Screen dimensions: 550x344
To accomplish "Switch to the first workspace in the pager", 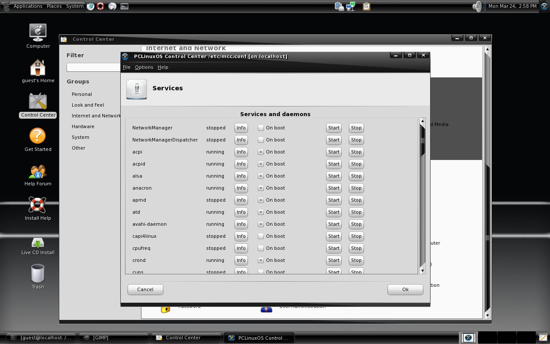I will tap(468, 338).
